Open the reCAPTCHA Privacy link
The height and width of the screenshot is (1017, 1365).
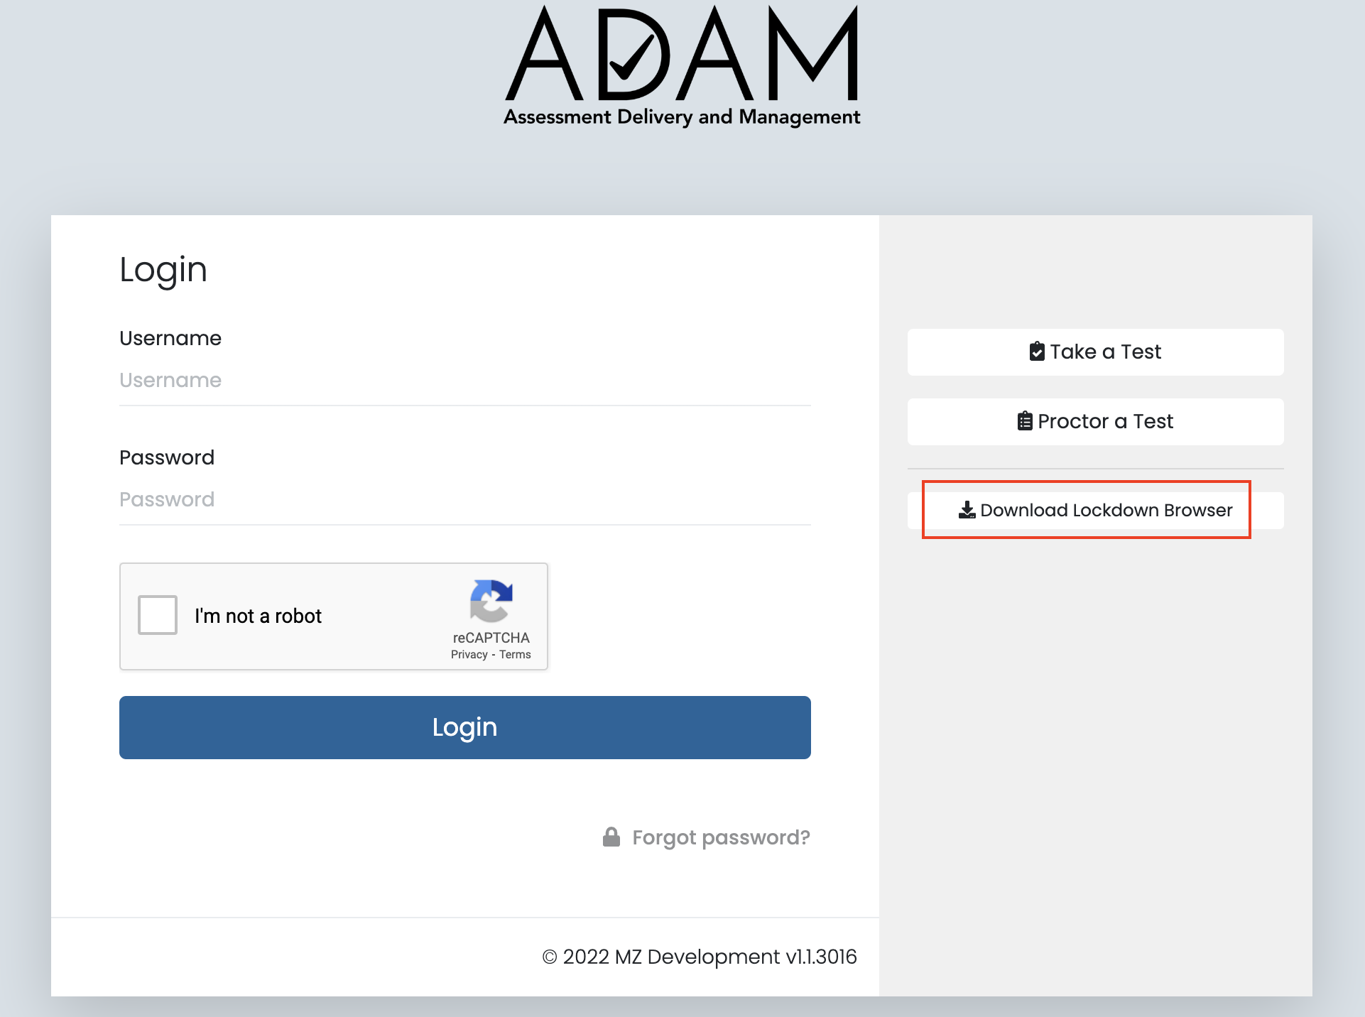[469, 655]
